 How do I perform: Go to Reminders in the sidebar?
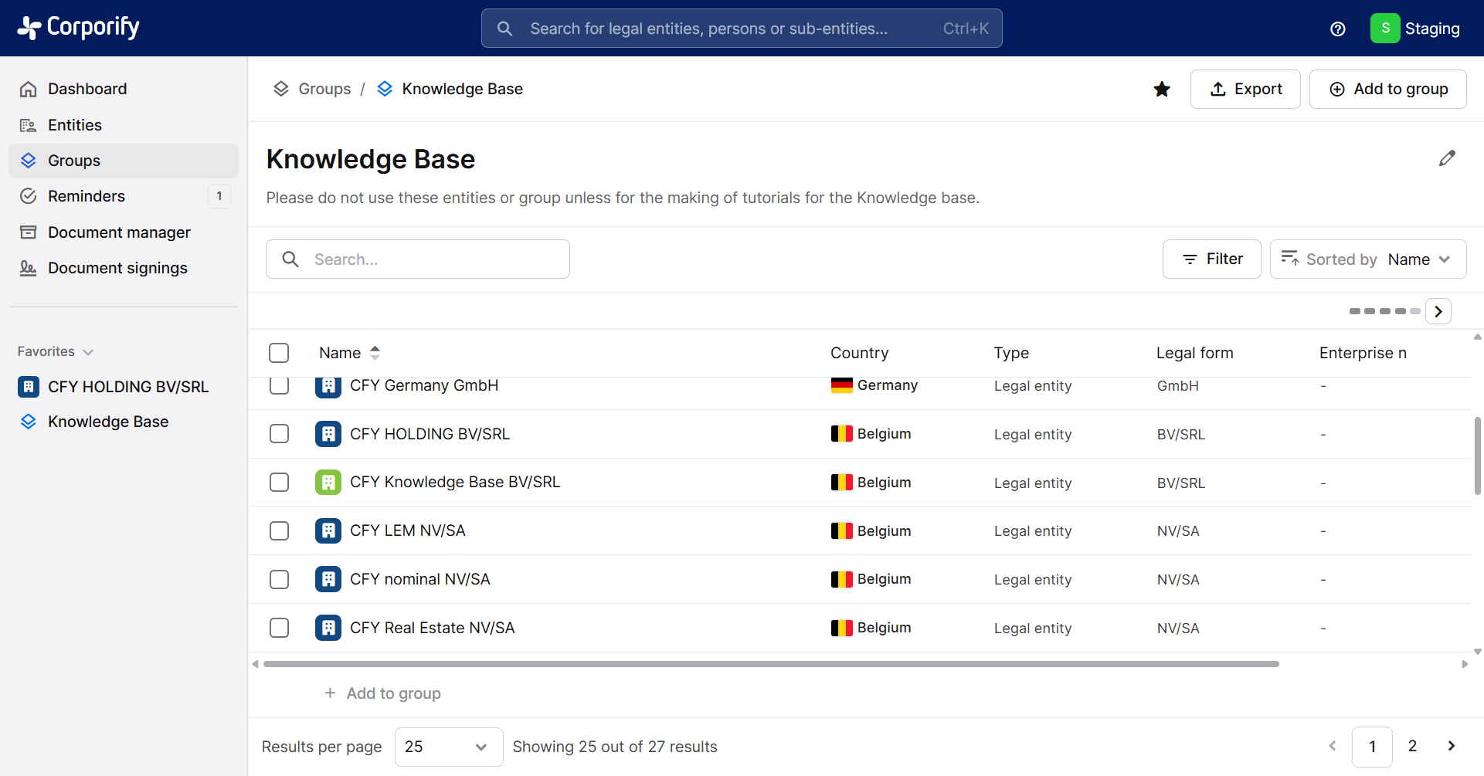pos(87,196)
